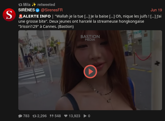Click the heart icon beside 13,923
Image resolution: width=165 pixels, height=121 pixels.
66,116
